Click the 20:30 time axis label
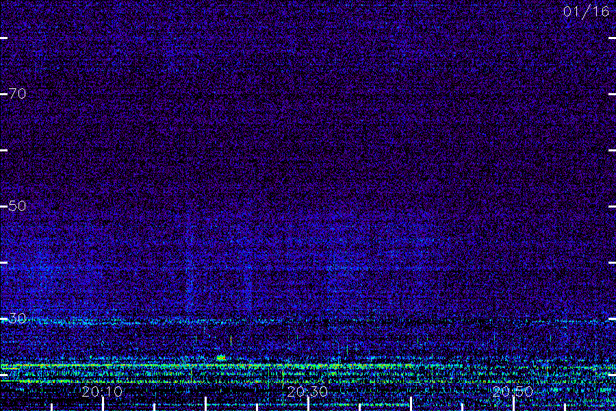Viewport: 616px width, 411px height. (x=307, y=392)
